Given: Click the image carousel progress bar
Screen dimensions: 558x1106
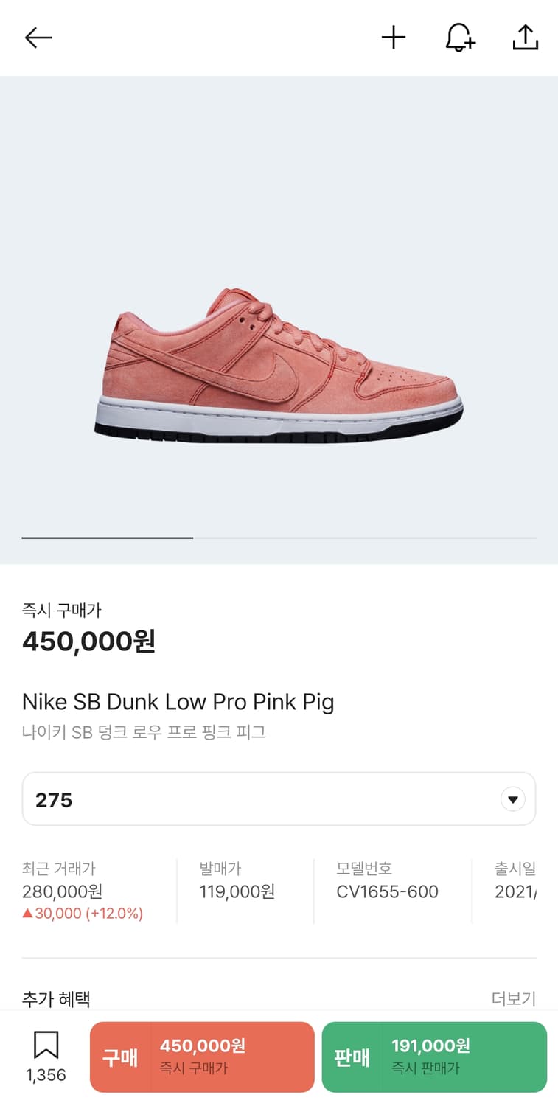Looking at the screenshot, I should click(x=279, y=538).
